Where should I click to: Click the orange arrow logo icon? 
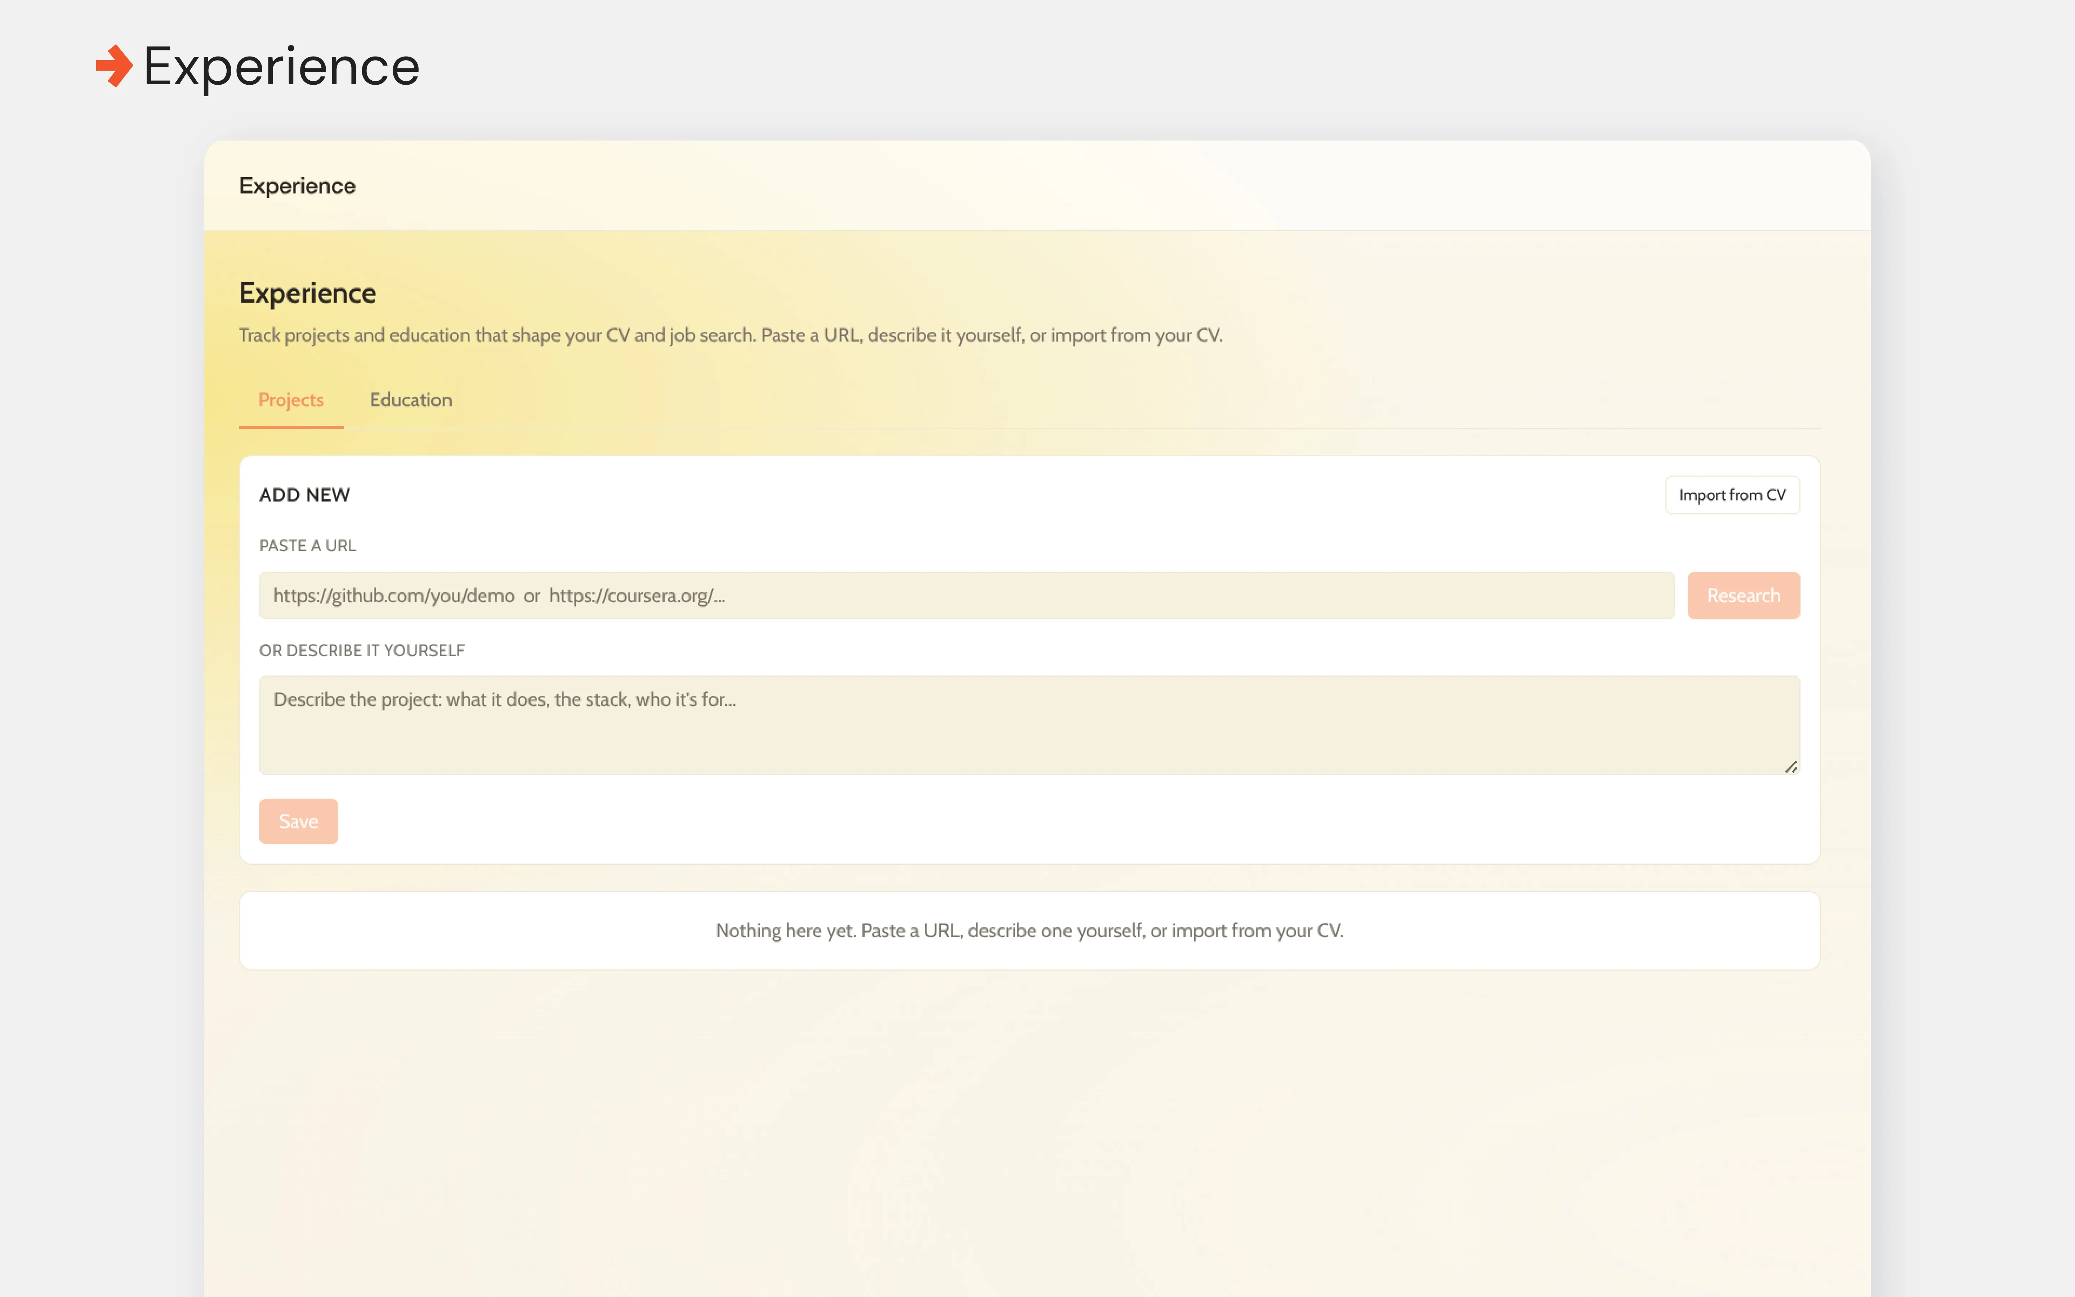114,66
